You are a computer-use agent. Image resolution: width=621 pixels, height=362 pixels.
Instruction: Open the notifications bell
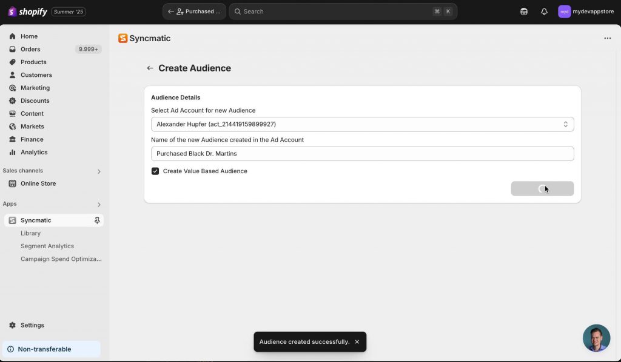point(544,12)
